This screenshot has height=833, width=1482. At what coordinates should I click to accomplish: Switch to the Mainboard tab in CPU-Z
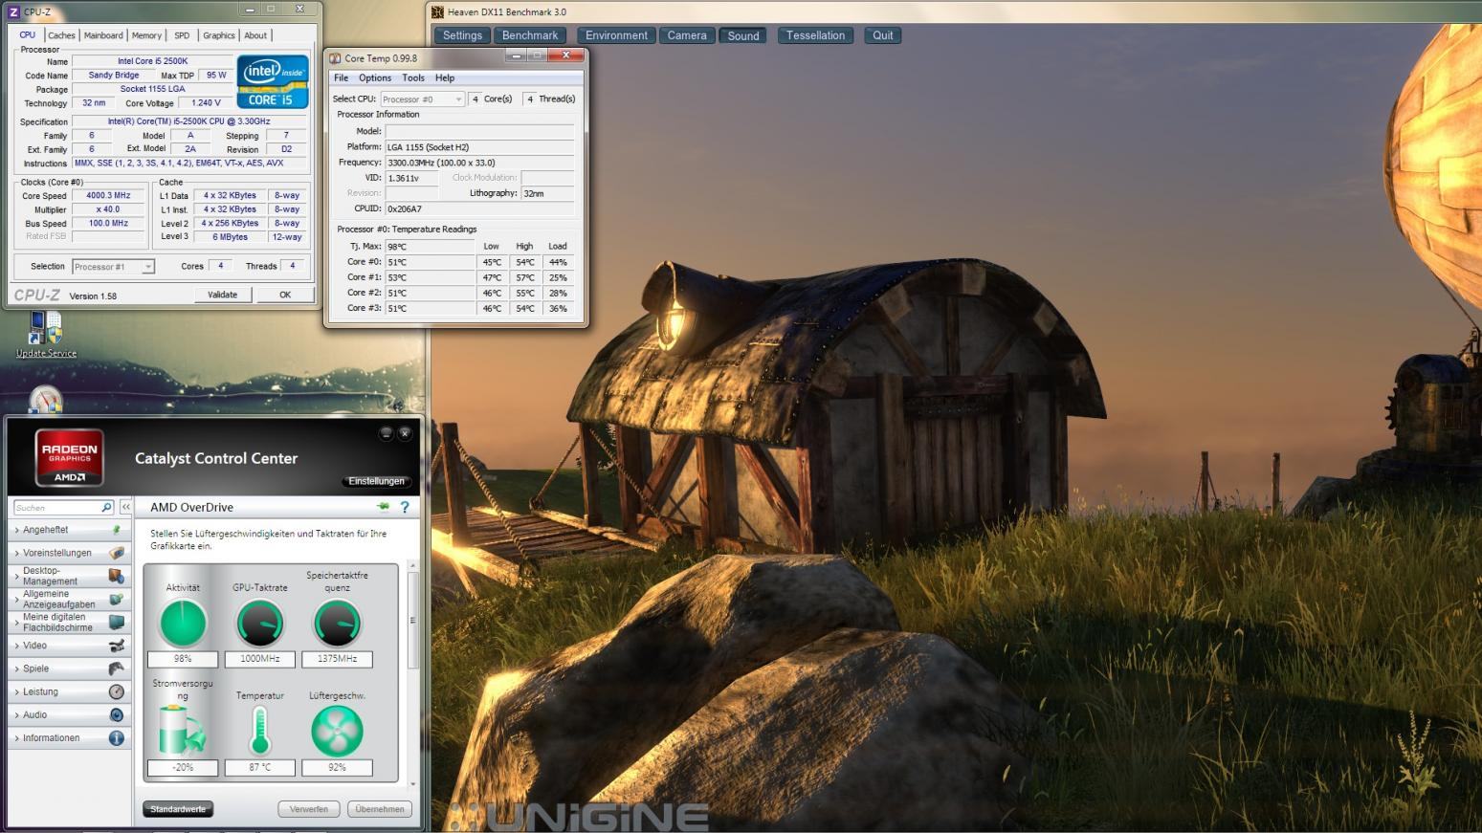coord(103,35)
